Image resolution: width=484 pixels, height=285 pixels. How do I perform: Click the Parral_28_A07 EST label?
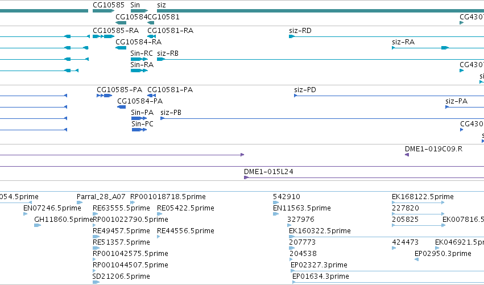click(101, 197)
